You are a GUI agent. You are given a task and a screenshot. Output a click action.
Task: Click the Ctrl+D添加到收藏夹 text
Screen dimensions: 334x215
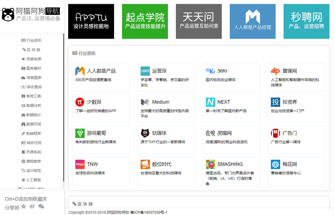(26, 199)
